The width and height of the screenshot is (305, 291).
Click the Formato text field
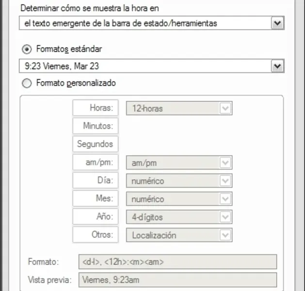click(177, 262)
